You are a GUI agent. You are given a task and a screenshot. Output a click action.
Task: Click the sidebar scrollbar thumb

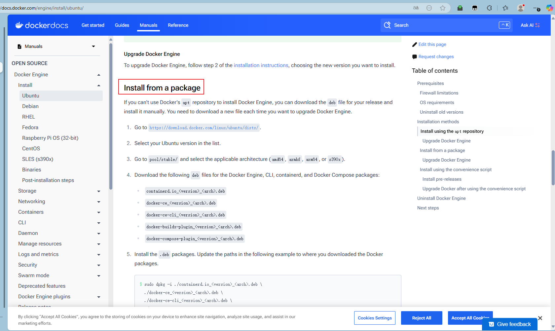point(111,116)
